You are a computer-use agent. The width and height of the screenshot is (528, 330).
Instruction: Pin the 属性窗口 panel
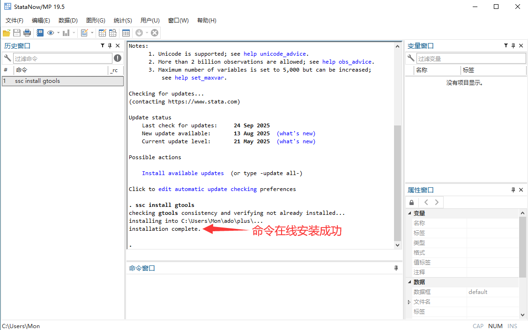pos(513,190)
